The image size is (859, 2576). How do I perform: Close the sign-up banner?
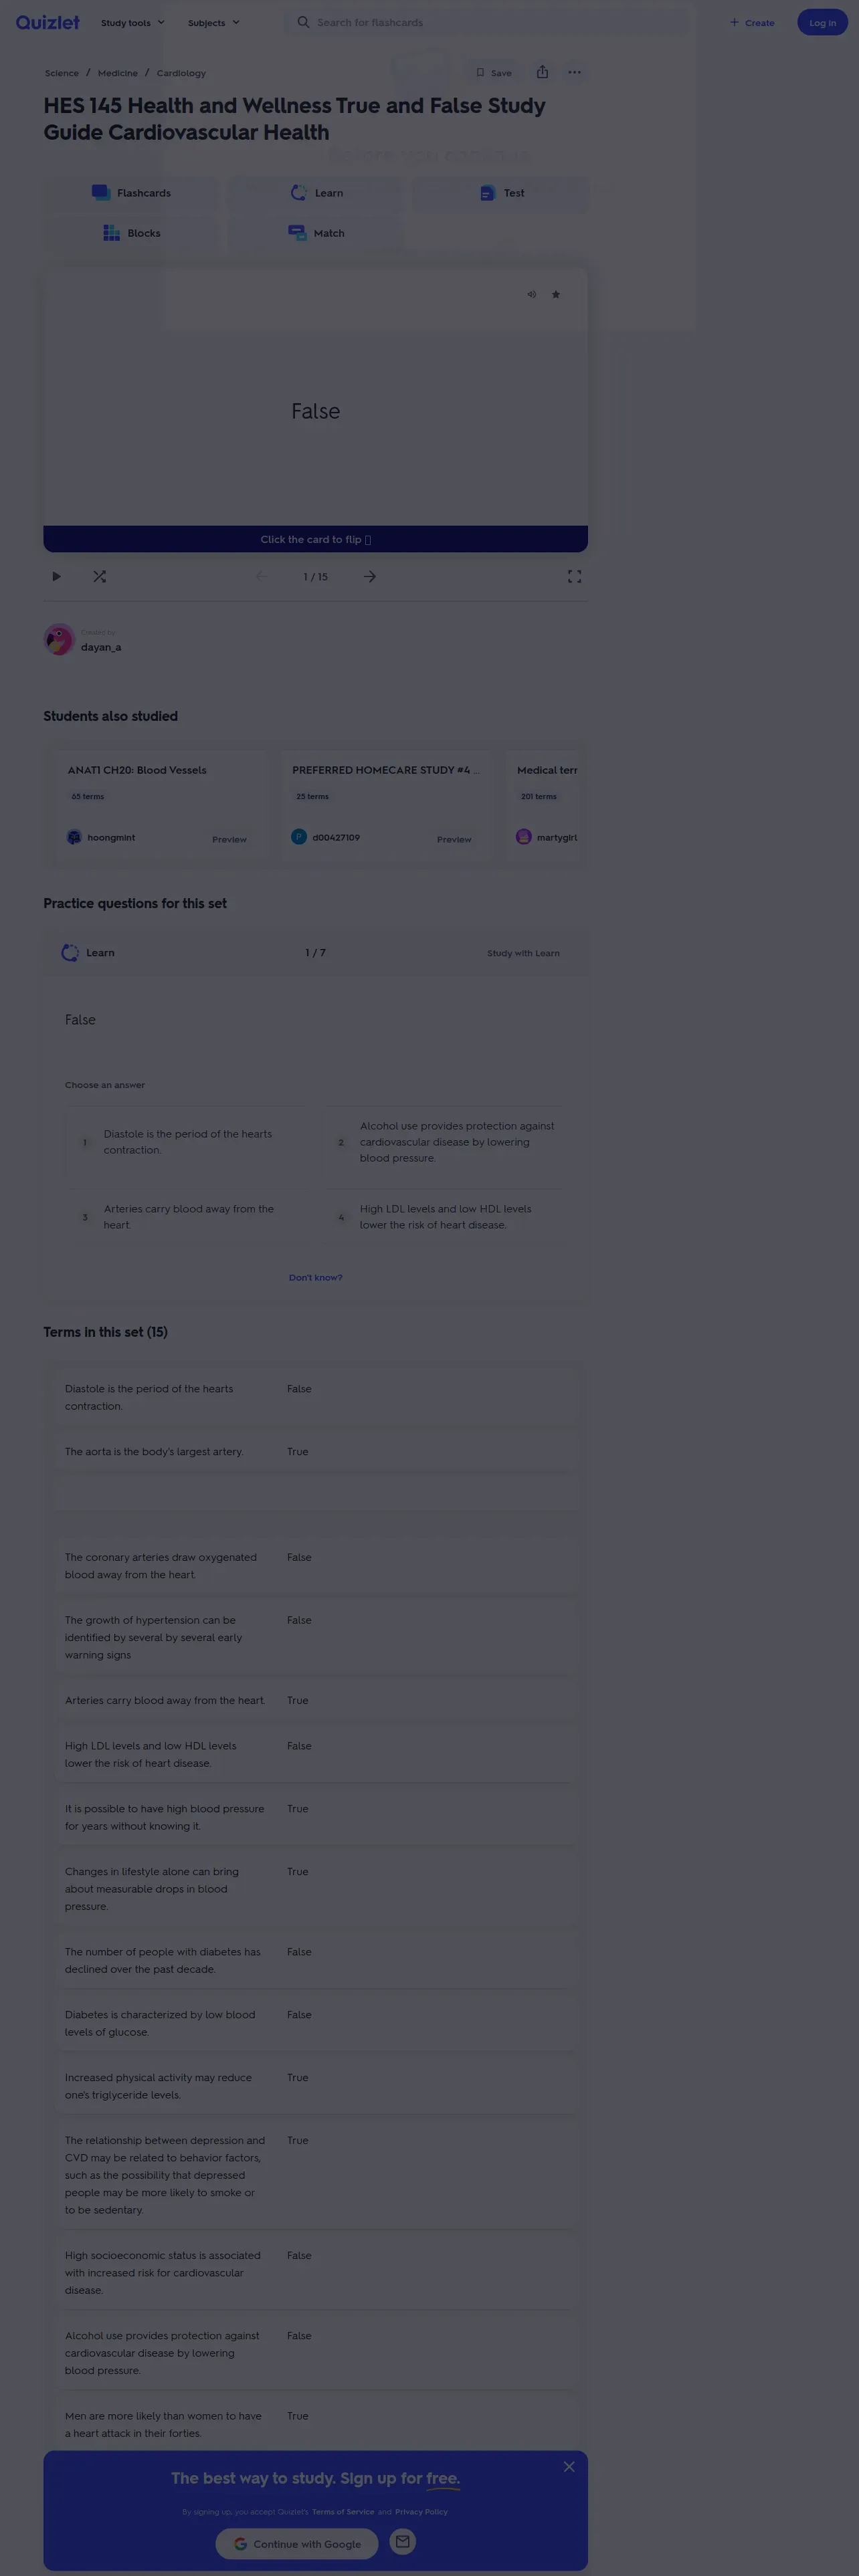pos(569,2467)
